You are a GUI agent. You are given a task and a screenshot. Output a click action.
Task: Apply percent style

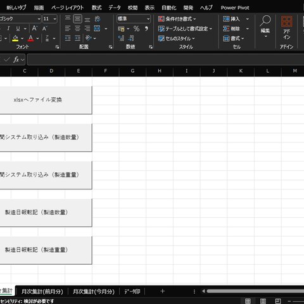136,28
